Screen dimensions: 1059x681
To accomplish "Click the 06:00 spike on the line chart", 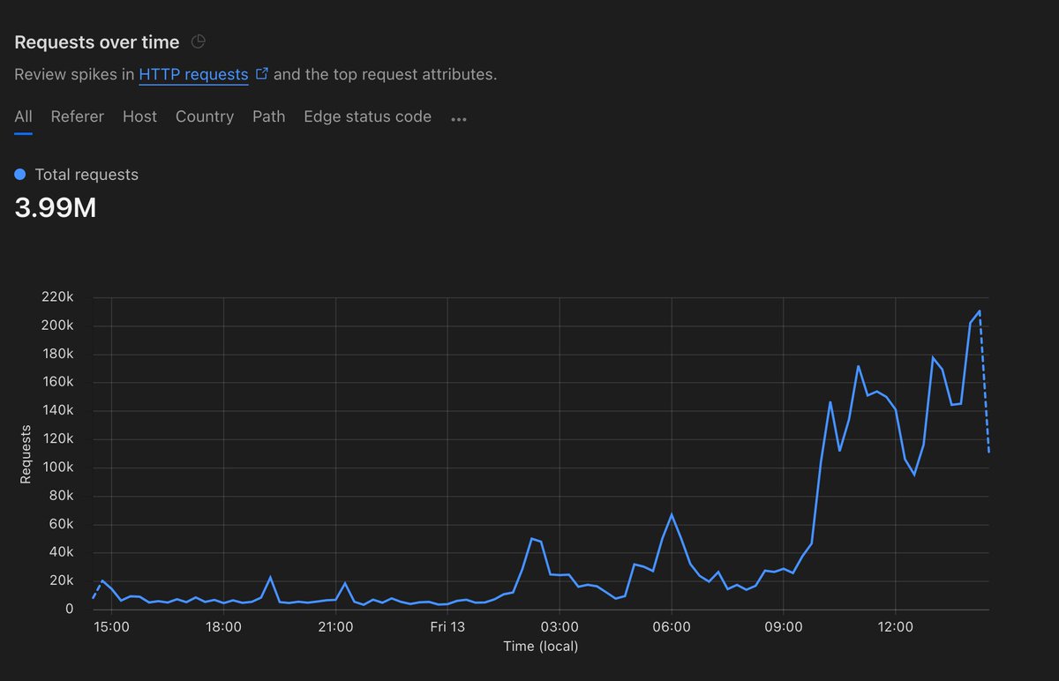I will 672,514.
